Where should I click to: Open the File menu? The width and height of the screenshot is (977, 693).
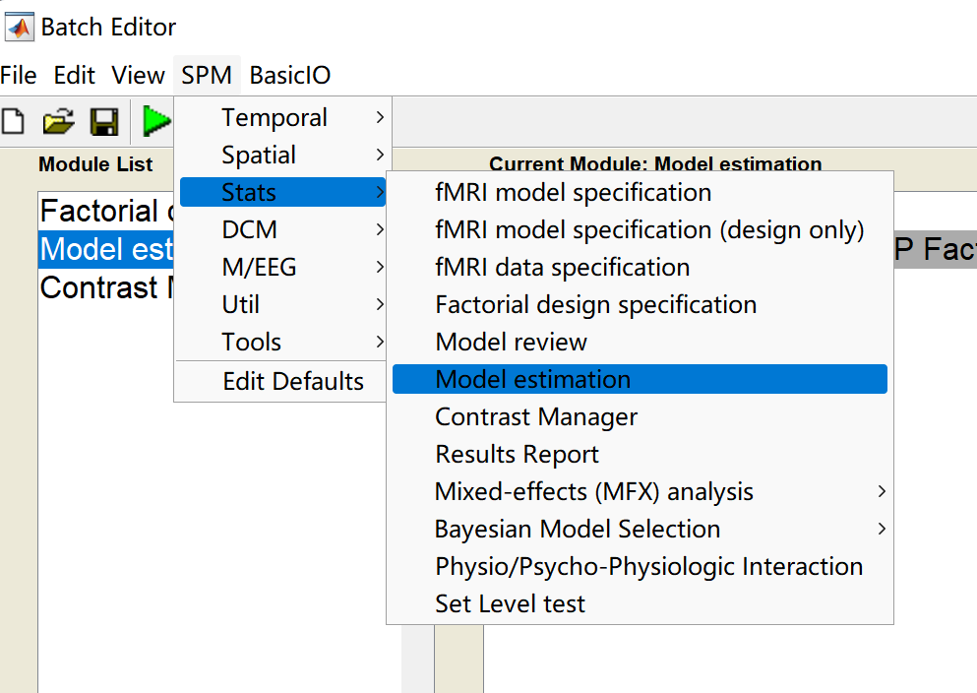point(19,75)
